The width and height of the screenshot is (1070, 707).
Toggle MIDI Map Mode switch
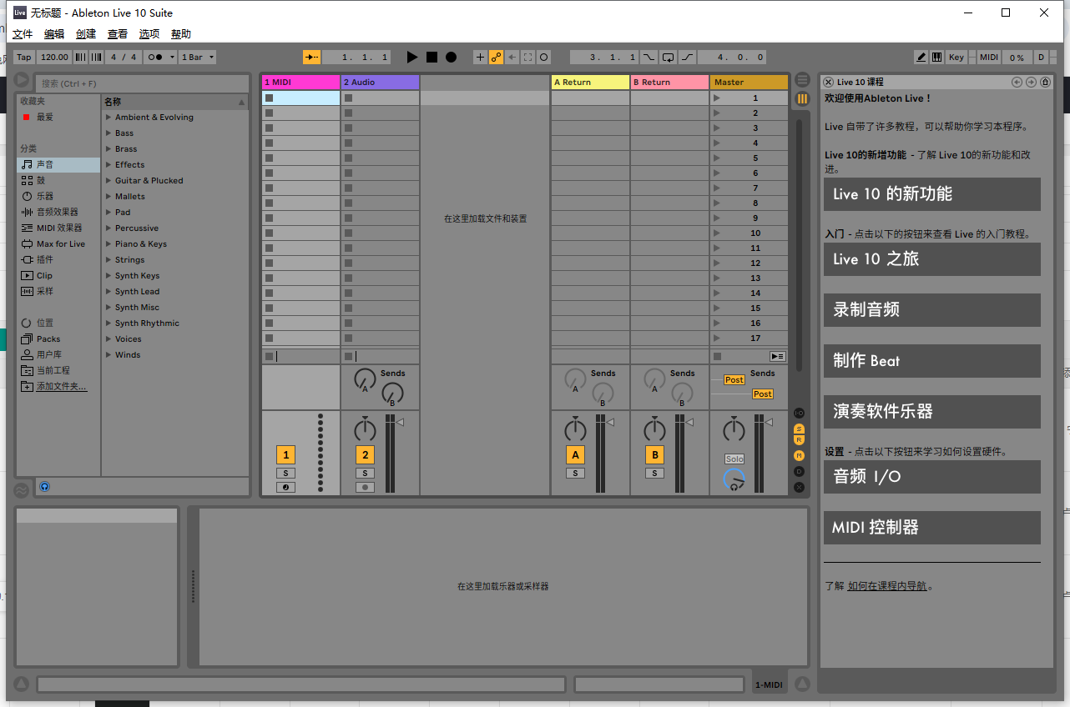(989, 57)
